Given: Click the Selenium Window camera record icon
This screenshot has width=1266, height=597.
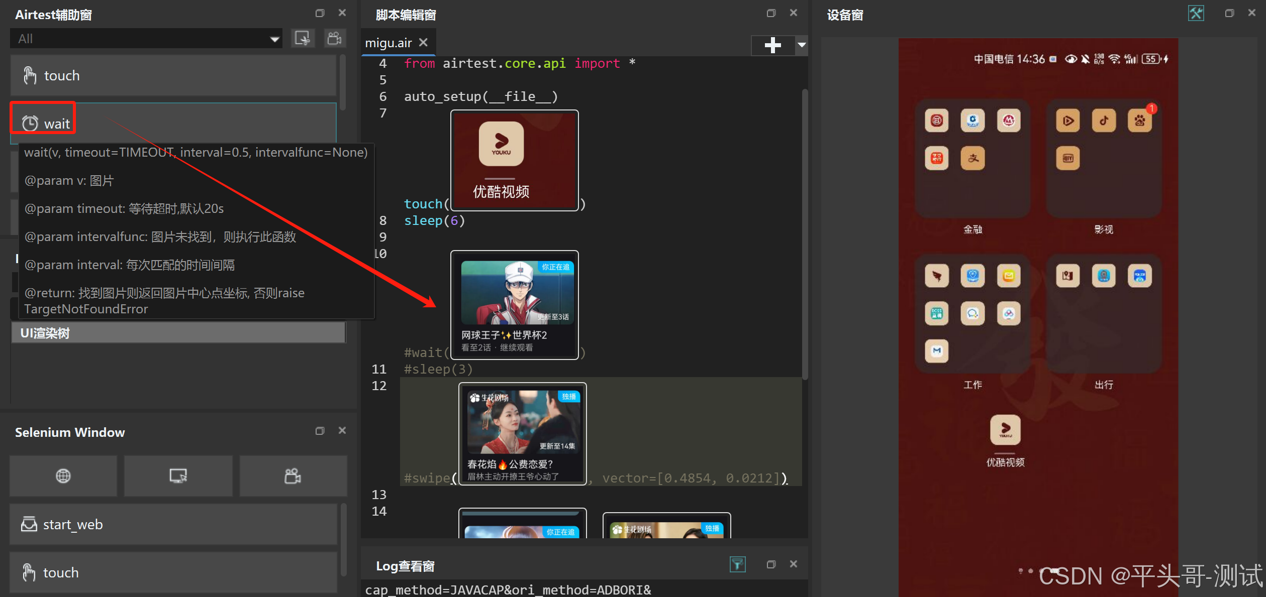Looking at the screenshot, I should (x=293, y=475).
